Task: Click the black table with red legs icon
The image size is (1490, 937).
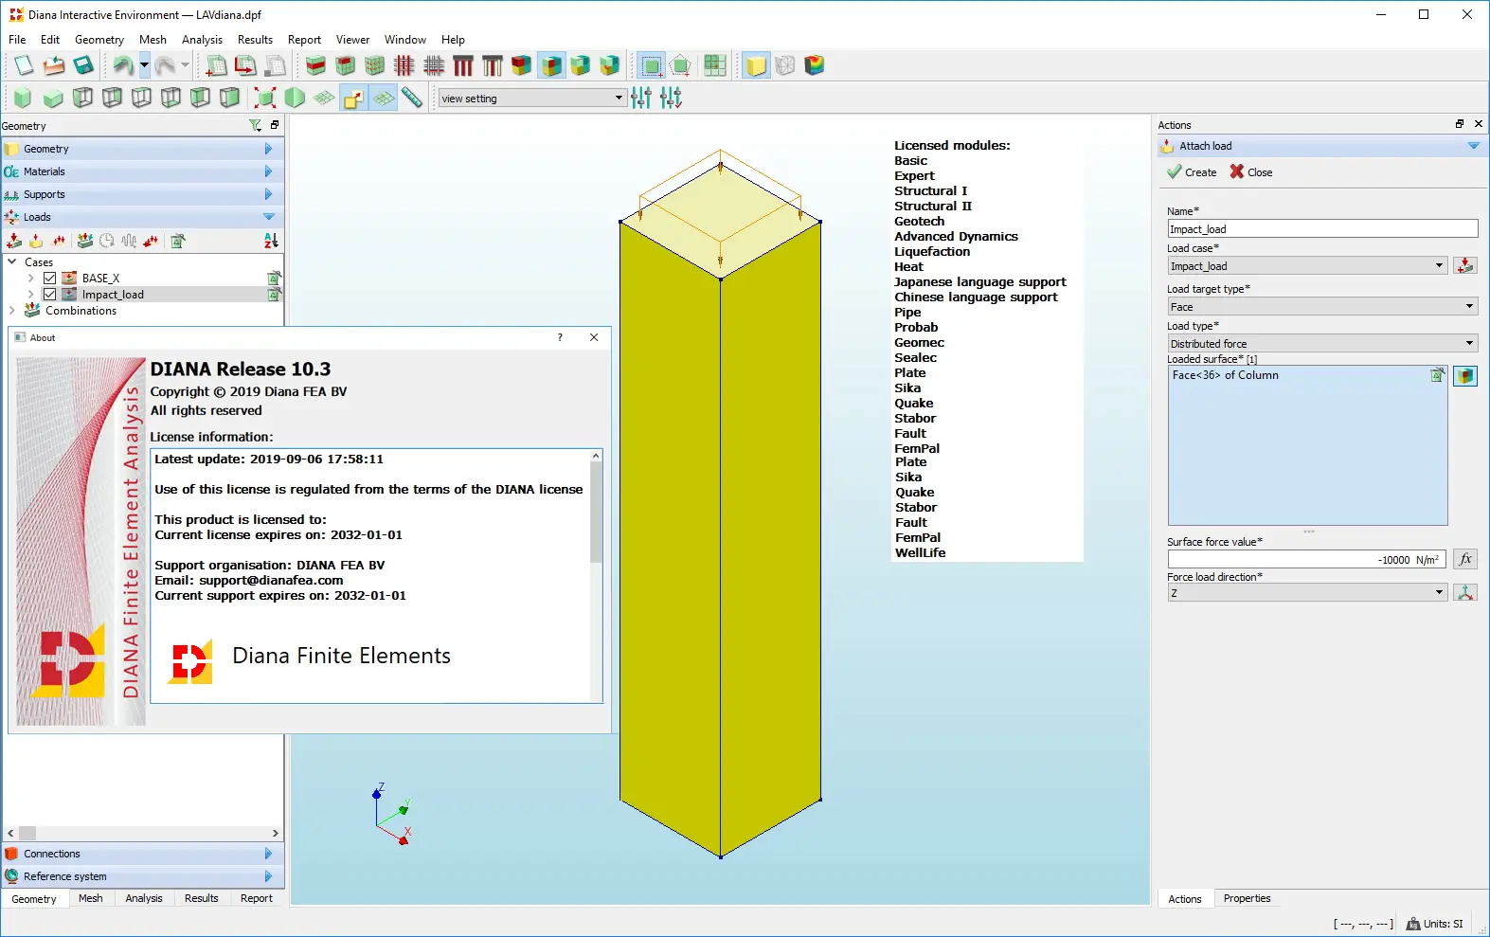Action: 463,65
